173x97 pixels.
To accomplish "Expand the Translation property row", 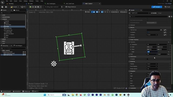I will [131, 44].
